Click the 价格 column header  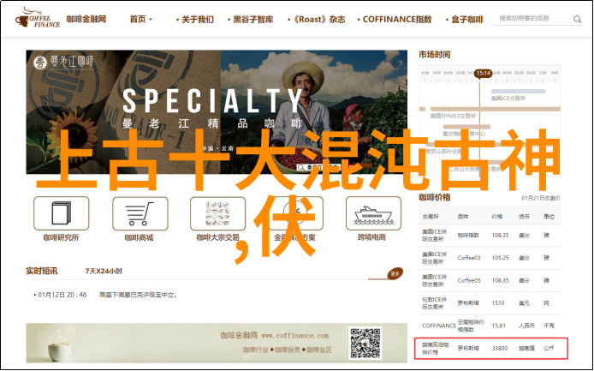(x=497, y=217)
